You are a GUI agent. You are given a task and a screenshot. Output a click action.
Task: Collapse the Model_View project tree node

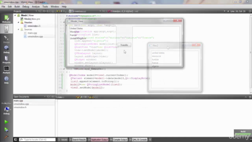(15, 15)
